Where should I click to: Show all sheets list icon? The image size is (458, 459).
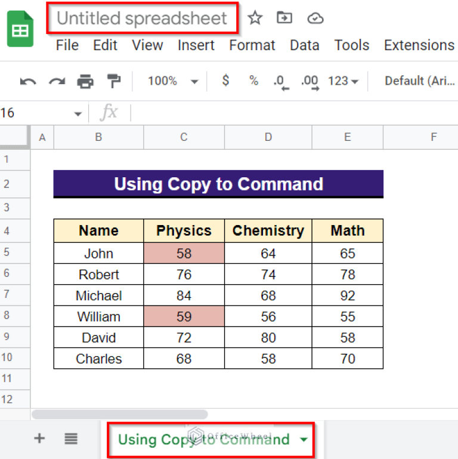71,439
